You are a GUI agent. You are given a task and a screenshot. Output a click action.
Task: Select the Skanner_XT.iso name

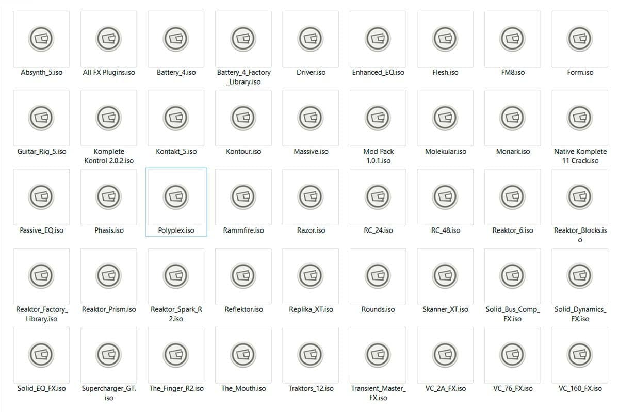click(x=446, y=309)
